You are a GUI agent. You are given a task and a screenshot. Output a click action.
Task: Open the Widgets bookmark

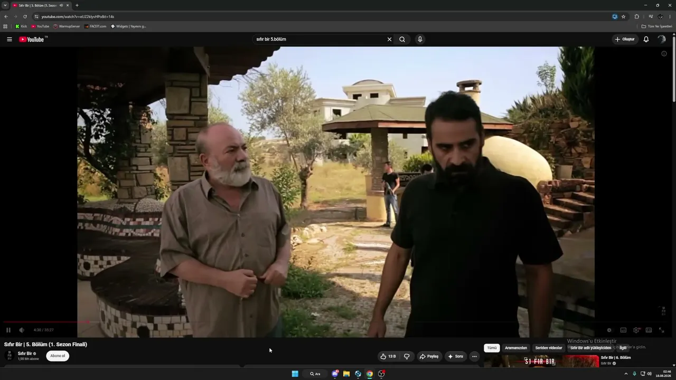coord(128,26)
